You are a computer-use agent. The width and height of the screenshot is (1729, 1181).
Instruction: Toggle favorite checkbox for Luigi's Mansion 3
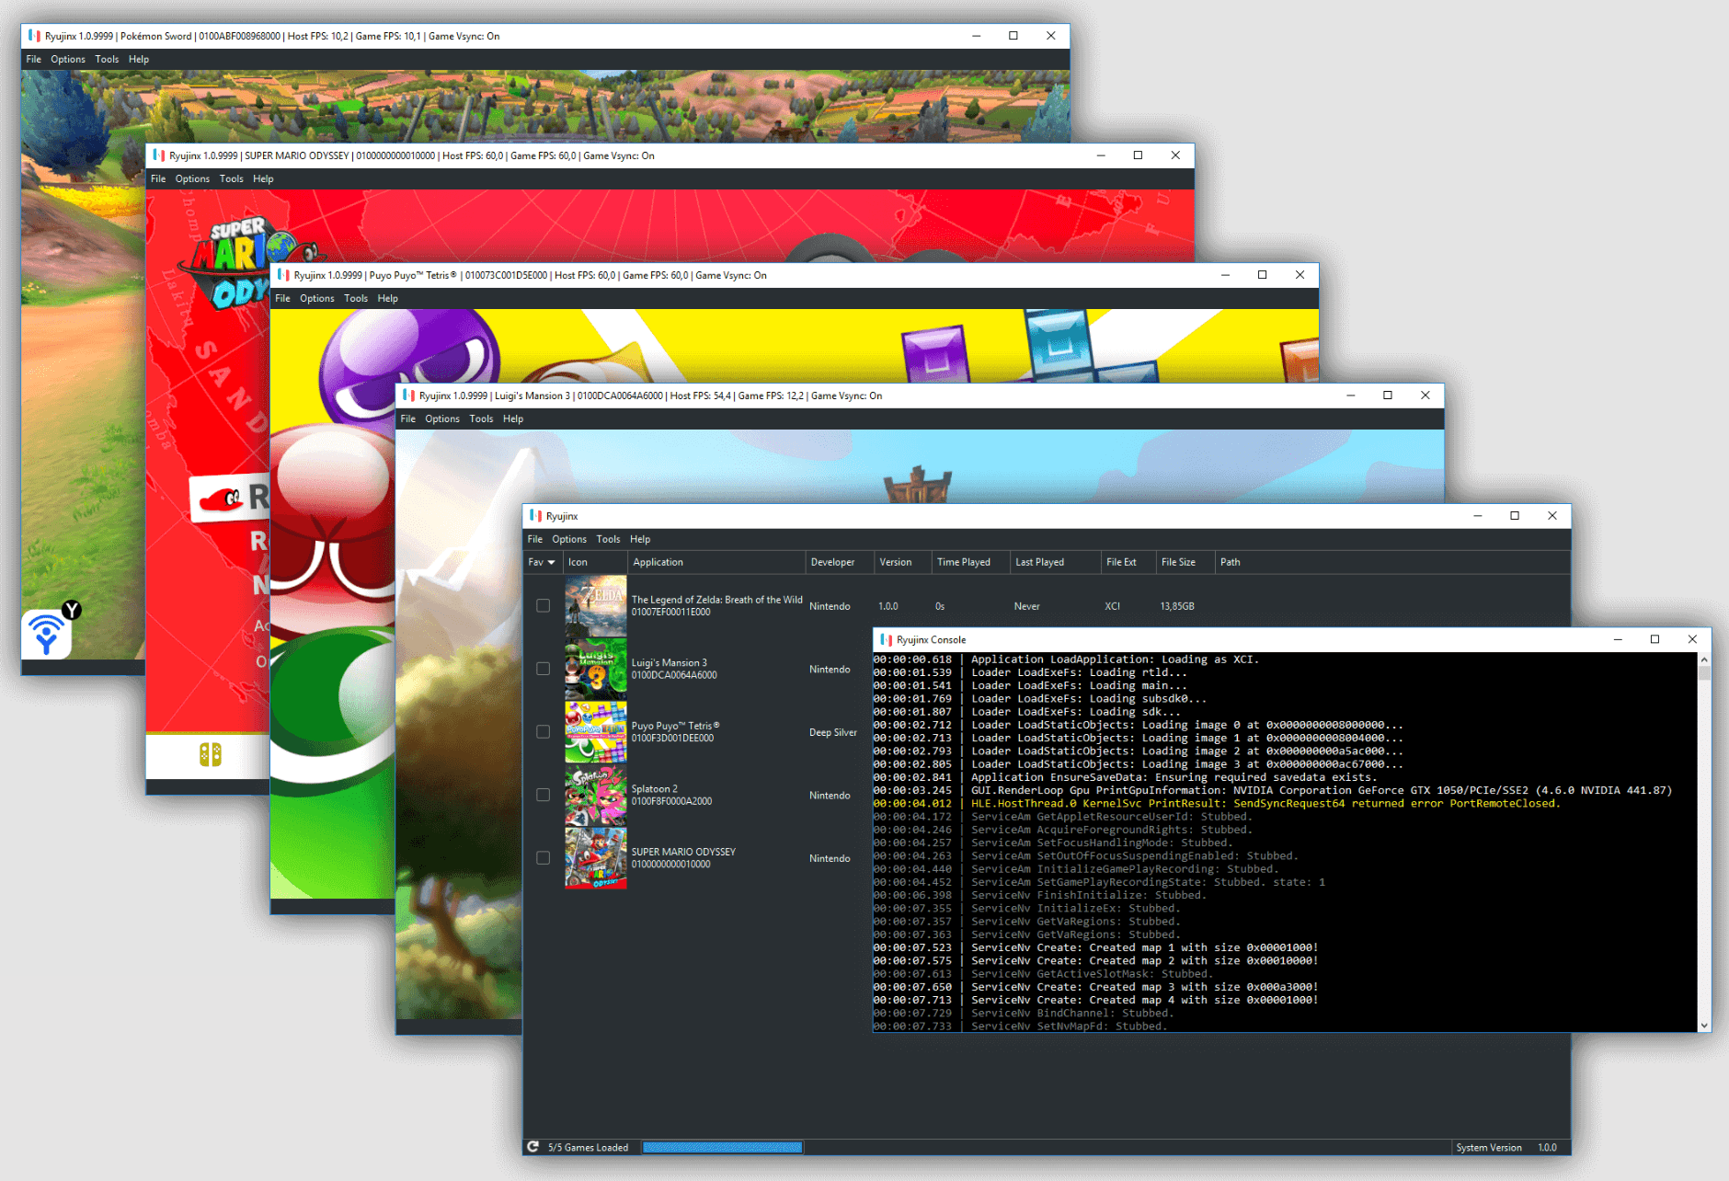pos(544,669)
